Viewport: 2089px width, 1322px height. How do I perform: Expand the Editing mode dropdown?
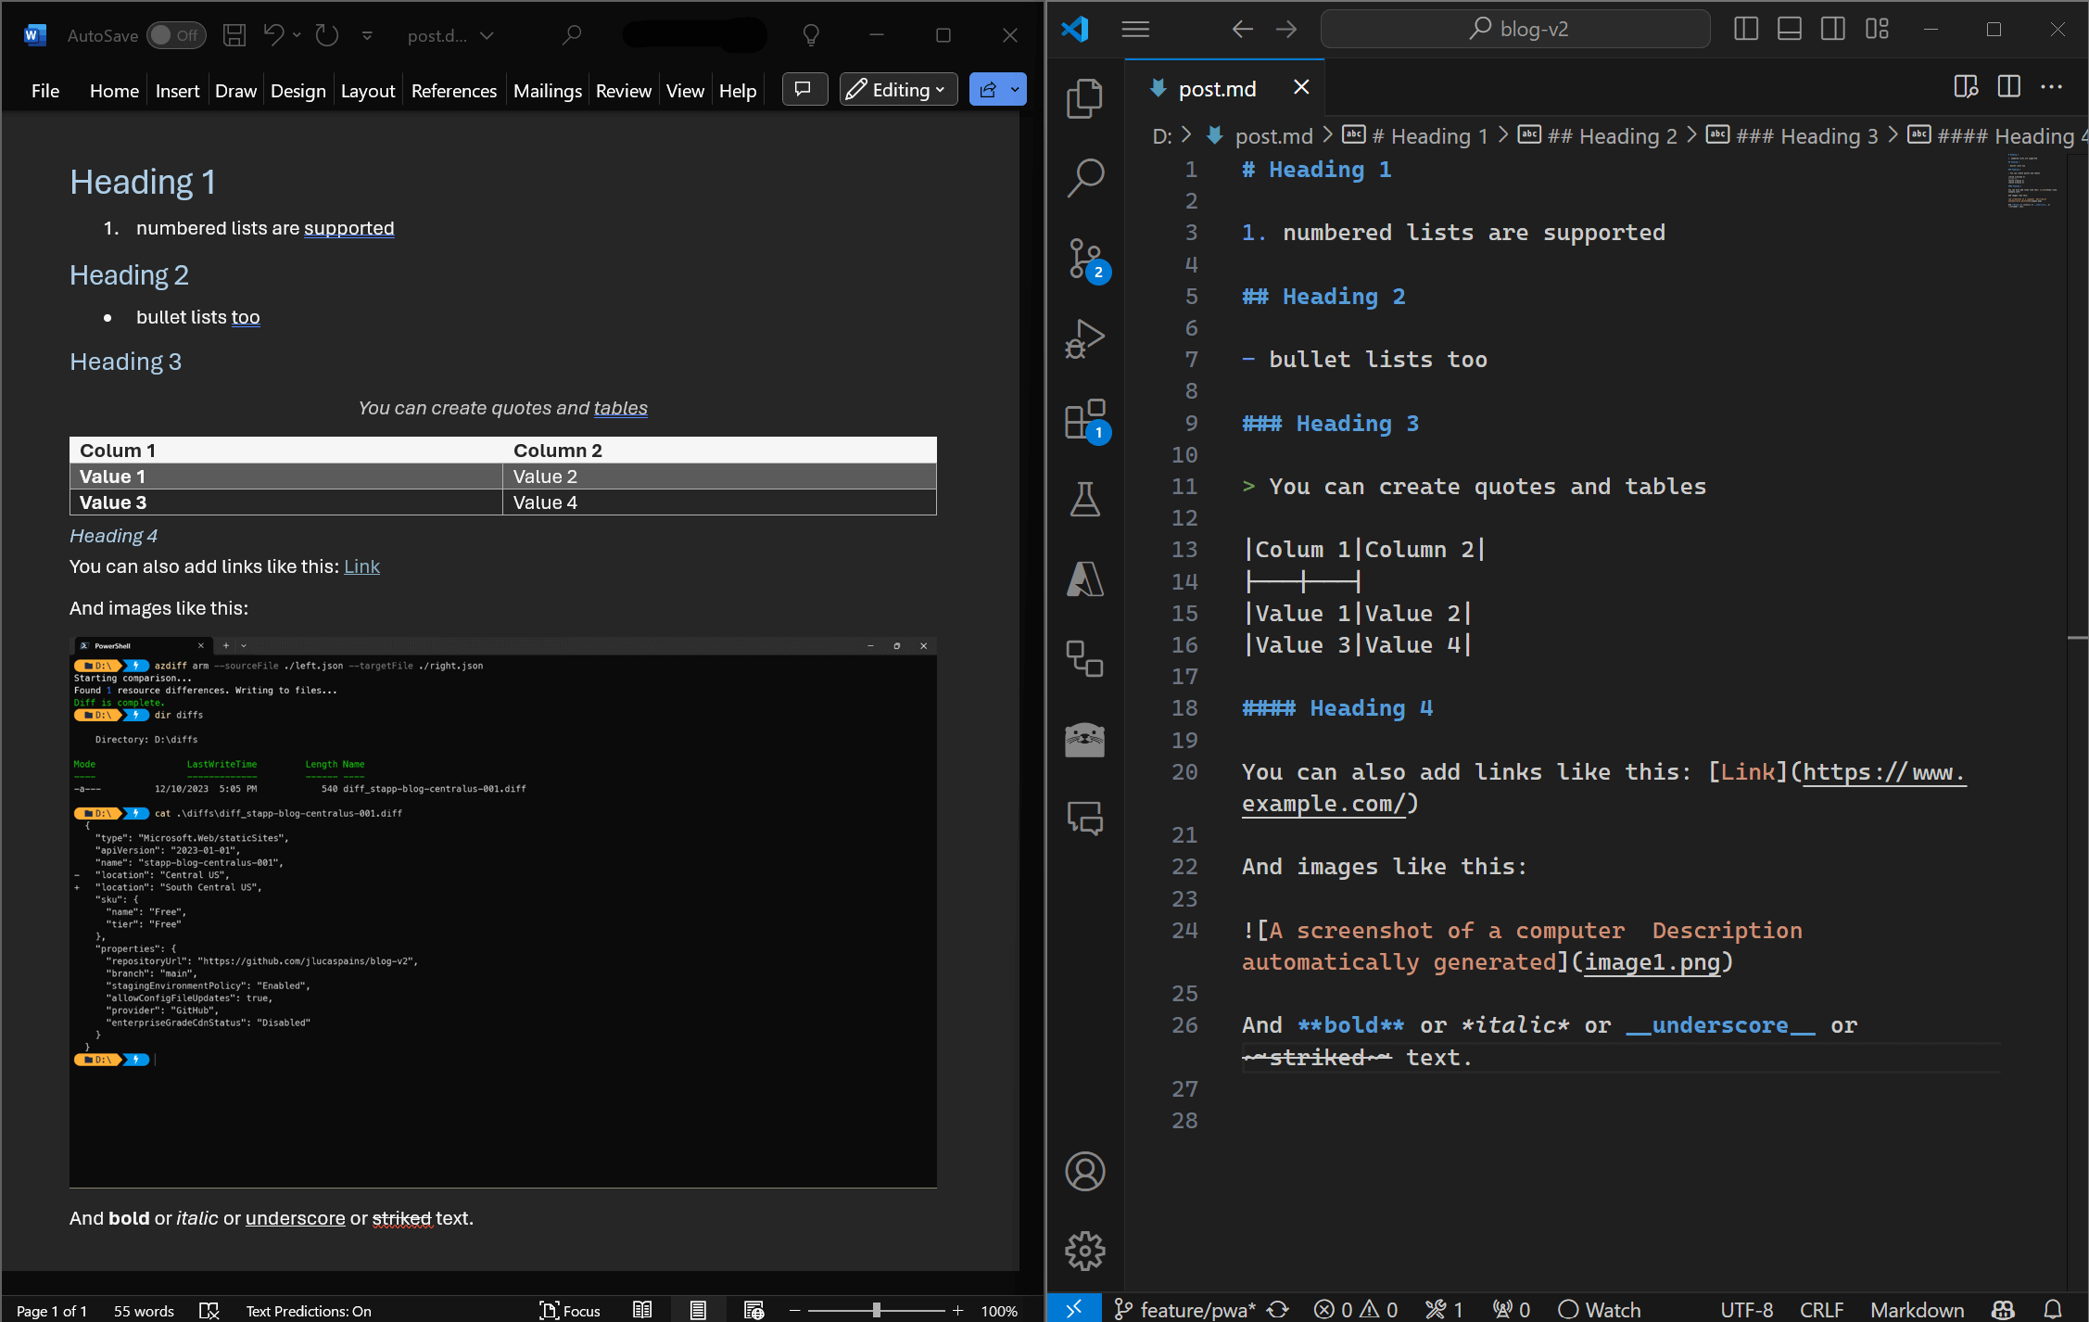[x=898, y=90]
